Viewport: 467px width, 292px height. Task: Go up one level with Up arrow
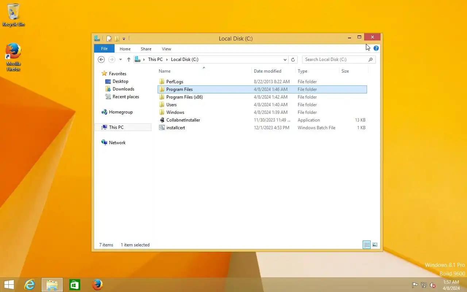(128, 59)
